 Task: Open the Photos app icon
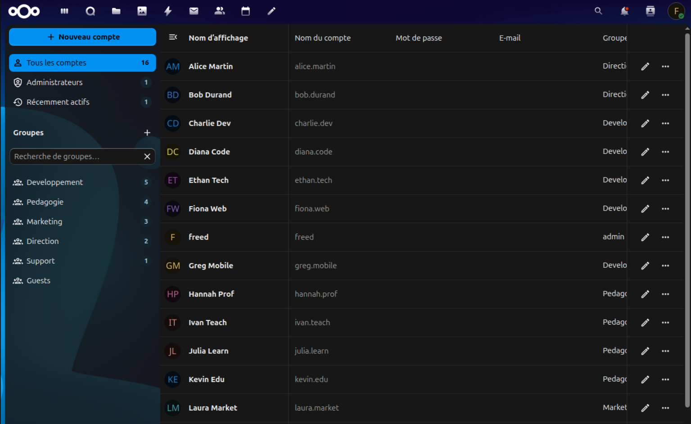point(142,11)
